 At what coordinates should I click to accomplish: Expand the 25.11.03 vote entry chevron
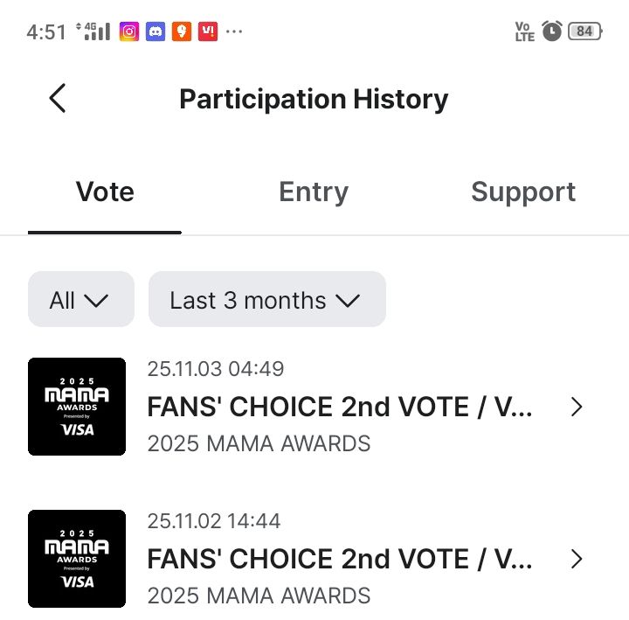576,407
